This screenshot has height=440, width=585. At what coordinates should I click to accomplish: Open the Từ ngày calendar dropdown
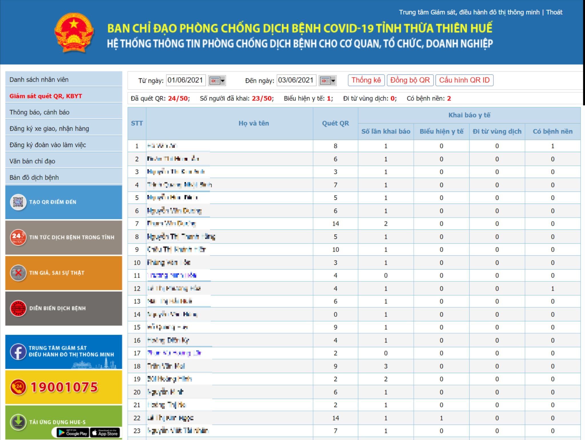[x=217, y=81]
